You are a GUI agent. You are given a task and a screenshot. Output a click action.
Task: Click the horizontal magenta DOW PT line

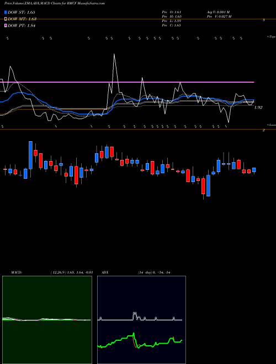[127, 82]
